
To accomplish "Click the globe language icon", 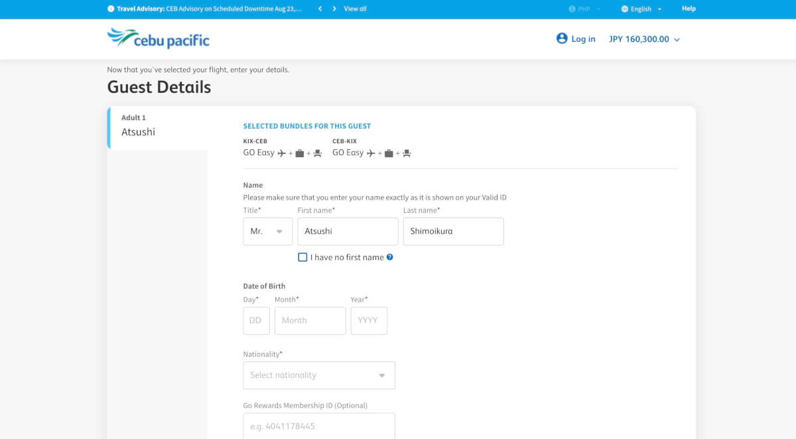I will (x=625, y=9).
